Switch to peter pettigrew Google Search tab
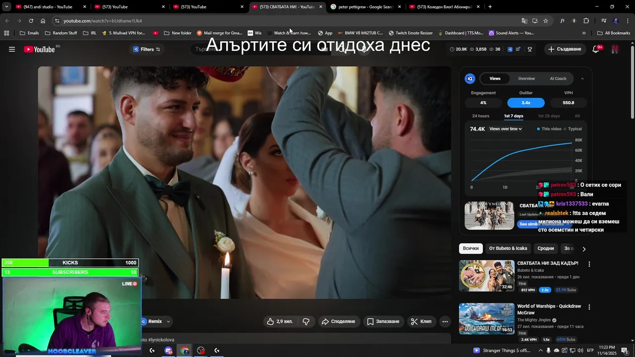Image resolution: width=635 pixels, height=357 pixels. 366,7
